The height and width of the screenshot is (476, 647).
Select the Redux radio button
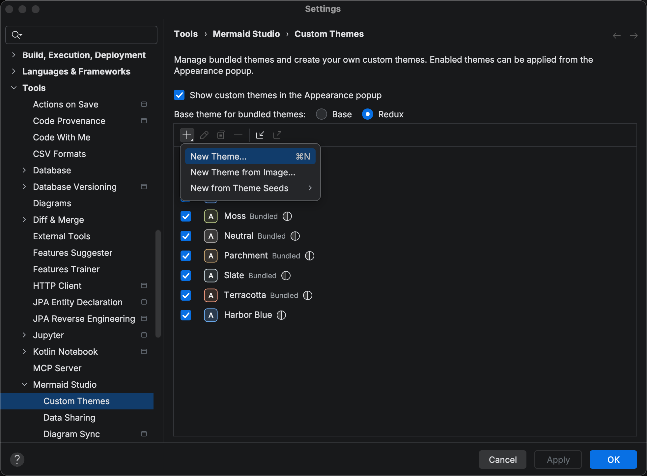368,114
